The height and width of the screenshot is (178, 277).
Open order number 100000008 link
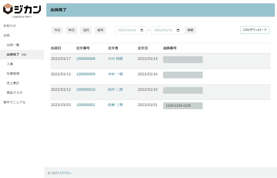[86, 59]
